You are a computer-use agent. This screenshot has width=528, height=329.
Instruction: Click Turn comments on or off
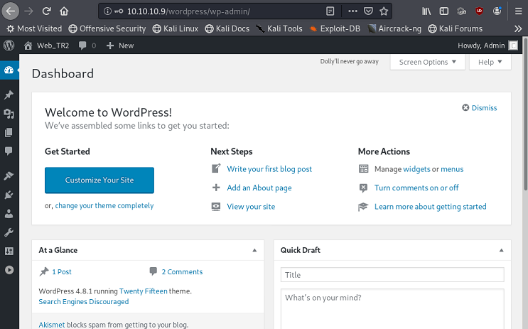pyautogui.click(x=416, y=188)
